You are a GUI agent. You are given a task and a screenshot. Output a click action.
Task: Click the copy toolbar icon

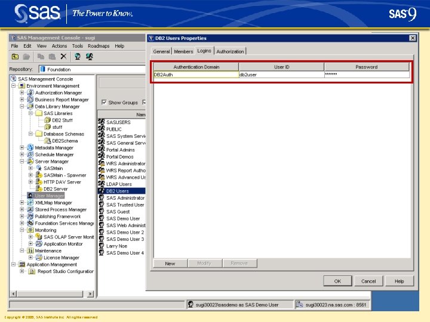[41, 57]
